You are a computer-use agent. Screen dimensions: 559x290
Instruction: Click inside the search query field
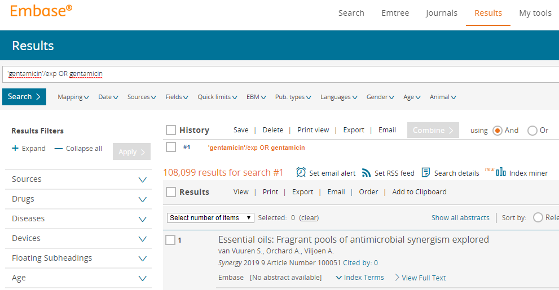point(282,74)
